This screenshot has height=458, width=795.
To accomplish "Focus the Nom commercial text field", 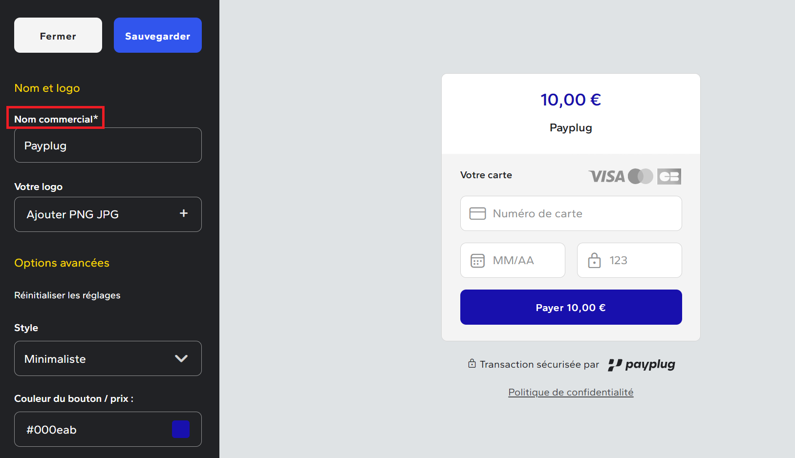I will (x=107, y=146).
